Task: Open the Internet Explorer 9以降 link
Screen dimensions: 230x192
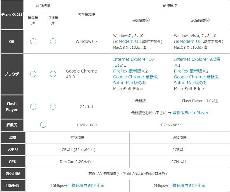Action: point(197,59)
